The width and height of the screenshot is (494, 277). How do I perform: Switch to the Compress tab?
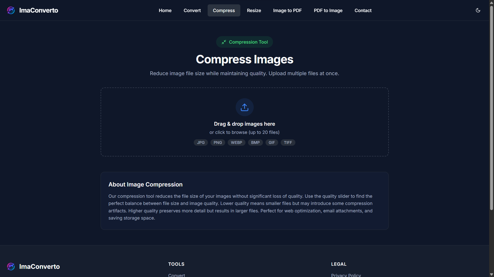point(224,10)
